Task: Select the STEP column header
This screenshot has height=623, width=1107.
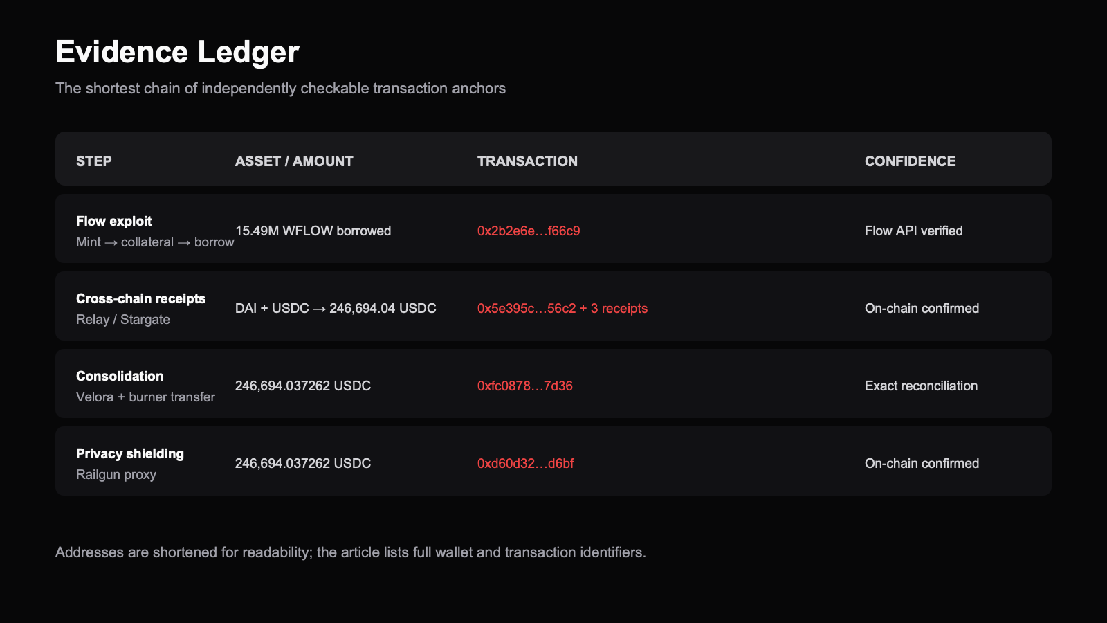Action: [x=94, y=161]
